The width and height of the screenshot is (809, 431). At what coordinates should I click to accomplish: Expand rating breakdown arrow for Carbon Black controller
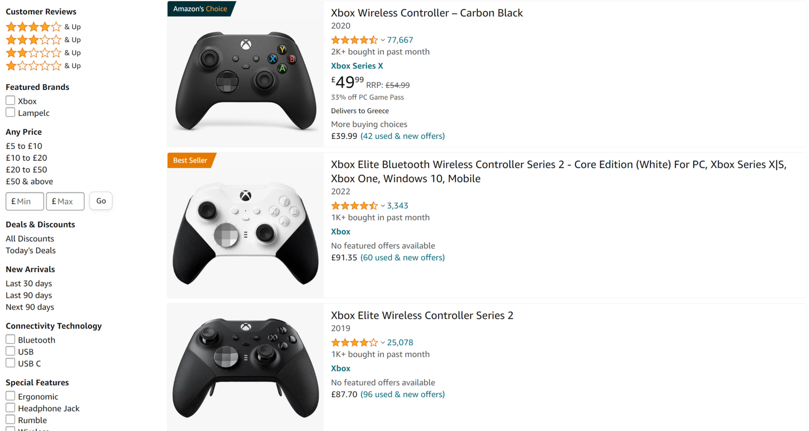click(383, 40)
